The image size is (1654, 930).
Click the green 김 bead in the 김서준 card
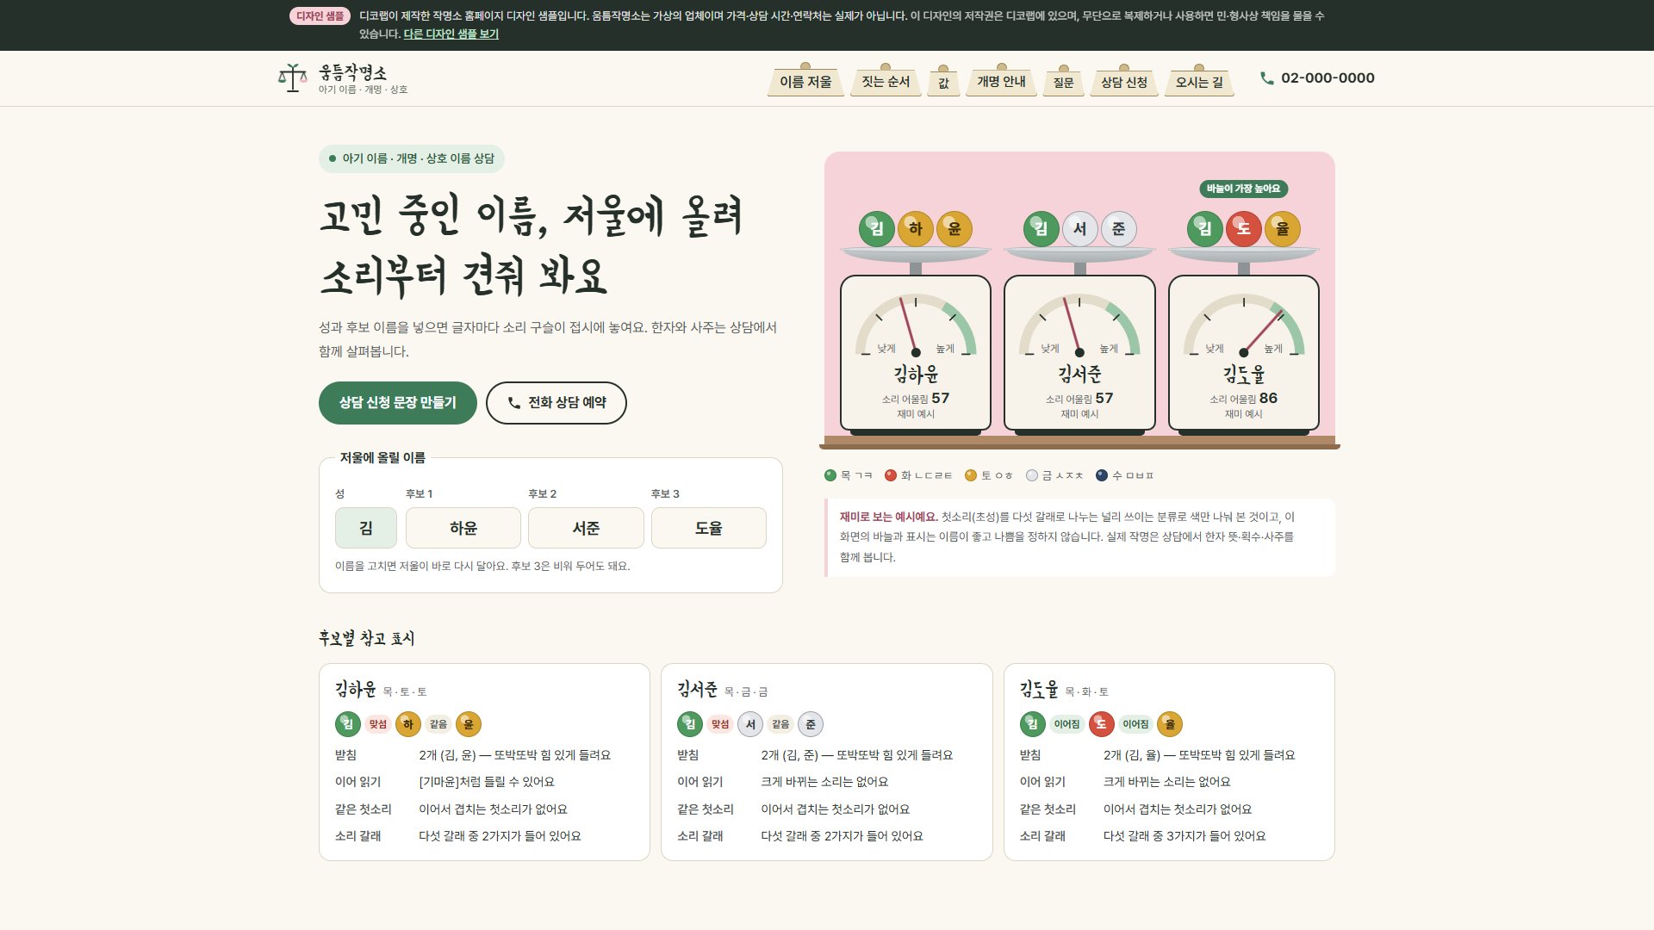690,724
